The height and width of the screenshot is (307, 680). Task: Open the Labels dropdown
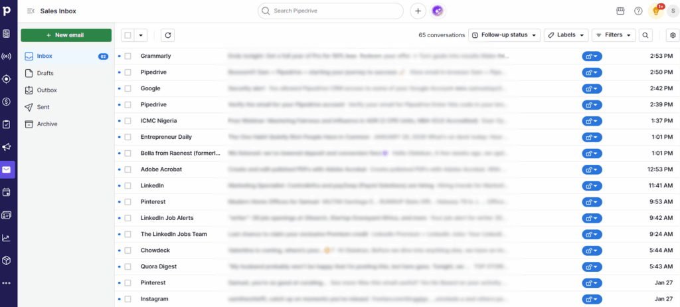coord(566,35)
